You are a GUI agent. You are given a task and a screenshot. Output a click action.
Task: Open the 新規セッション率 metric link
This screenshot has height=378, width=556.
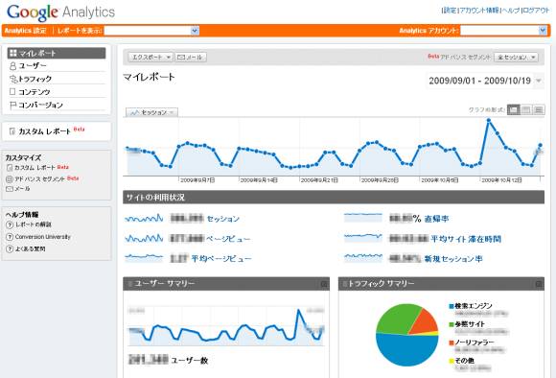tap(453, 259)
